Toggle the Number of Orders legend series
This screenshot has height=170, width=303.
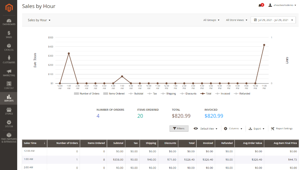tap(87, 94)
